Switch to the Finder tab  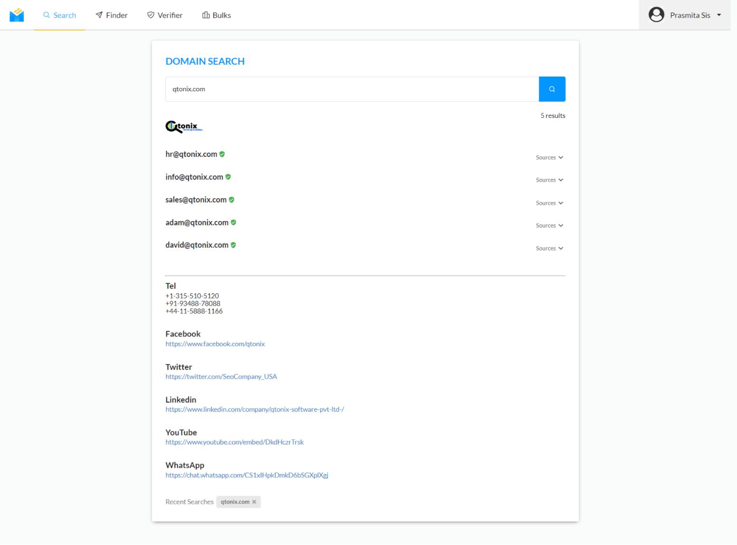[112, 15]
